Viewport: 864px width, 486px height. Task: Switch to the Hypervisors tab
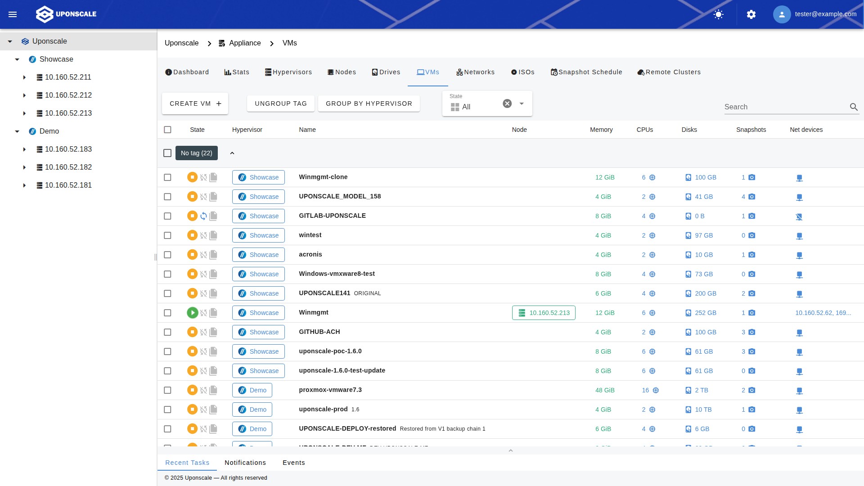(x=288, y=72)
